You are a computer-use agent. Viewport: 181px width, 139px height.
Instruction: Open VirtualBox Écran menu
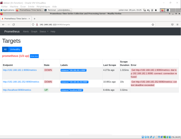[x=23, y=7]
